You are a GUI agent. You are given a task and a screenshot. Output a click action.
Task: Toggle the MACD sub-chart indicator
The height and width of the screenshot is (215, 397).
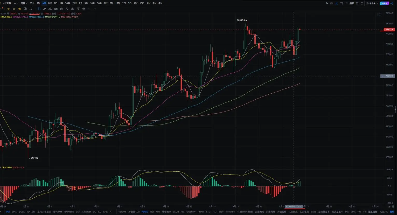(145, 212)
